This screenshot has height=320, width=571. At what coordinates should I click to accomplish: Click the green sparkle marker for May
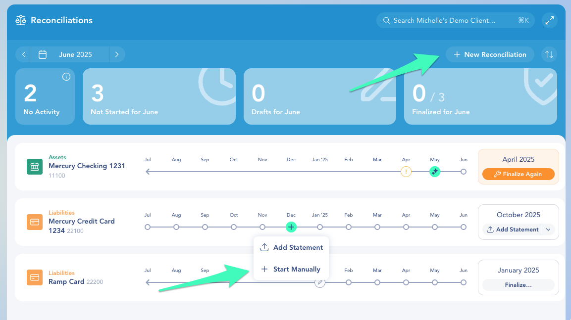[435, 172]
